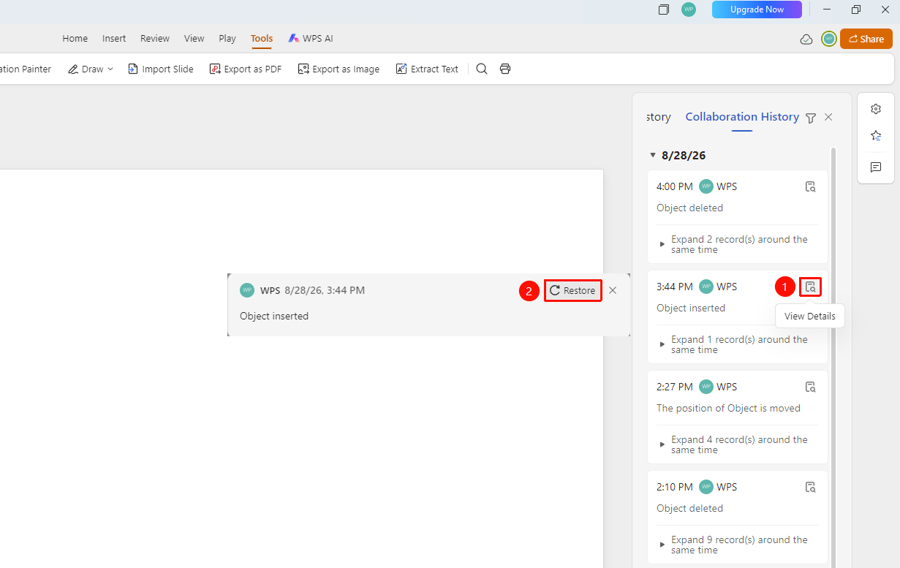Click the Import Slide toolbar icon
The width and height of the screenshot is (900, 568).
pyautogui.click(x=132, y=69)
